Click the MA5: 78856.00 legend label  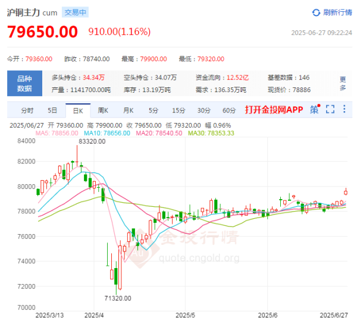point(57,133)
